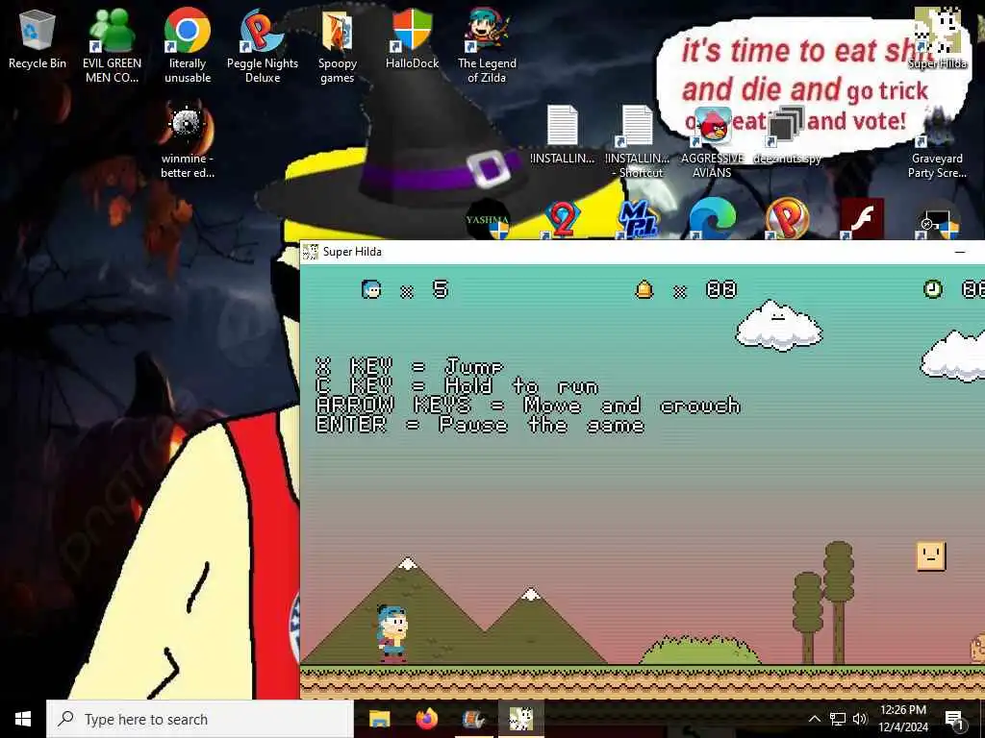The height and width of the screenshot is (738, 985).
Task: Click the 'X KEY = Jump' instruction text
Action: (x=410, y=366)
